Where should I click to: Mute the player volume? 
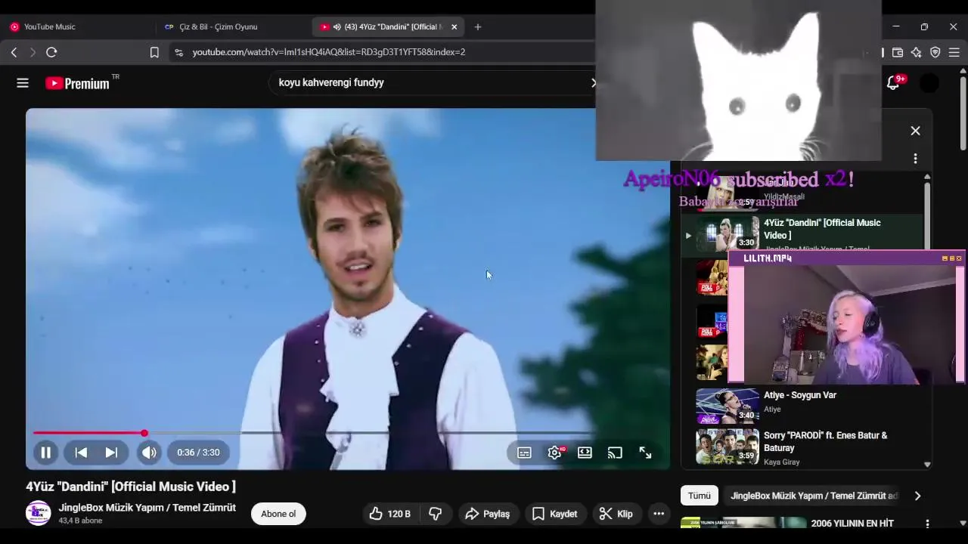tap(149, 453)
